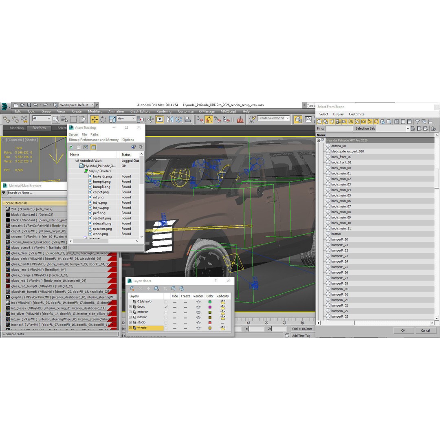The image size is (440, 440).
Task: Expand the wheels layer tree node
Action: (130, 328)
